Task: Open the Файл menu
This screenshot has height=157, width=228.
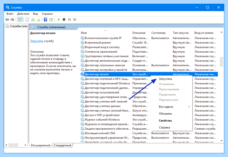Action: tap(10, 14)
